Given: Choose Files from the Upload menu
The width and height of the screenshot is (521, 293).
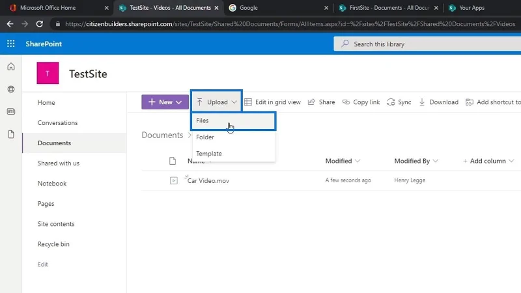Looking at the screenshot, I should (234, 120).
